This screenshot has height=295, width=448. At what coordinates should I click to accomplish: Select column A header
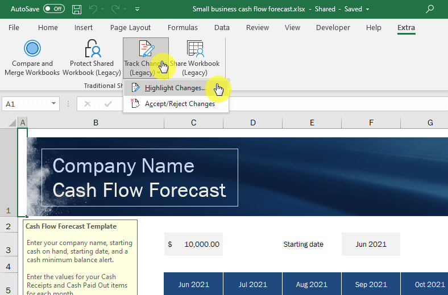[23, 123]
